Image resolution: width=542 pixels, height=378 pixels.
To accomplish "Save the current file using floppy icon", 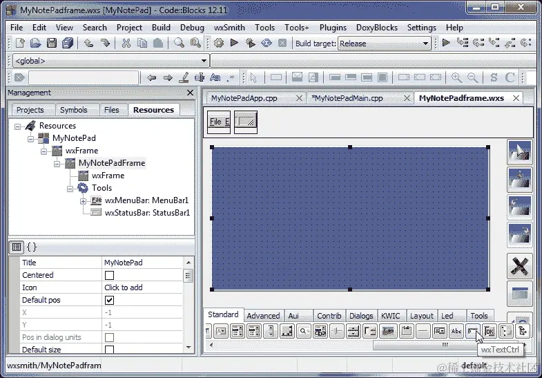I will pyautogui.click(x=52, y=44).
